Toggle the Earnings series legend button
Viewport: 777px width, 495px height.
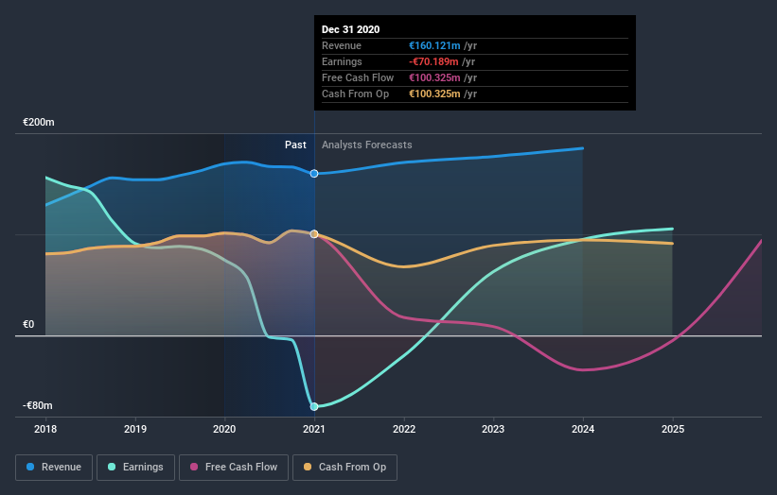point(135,468)
